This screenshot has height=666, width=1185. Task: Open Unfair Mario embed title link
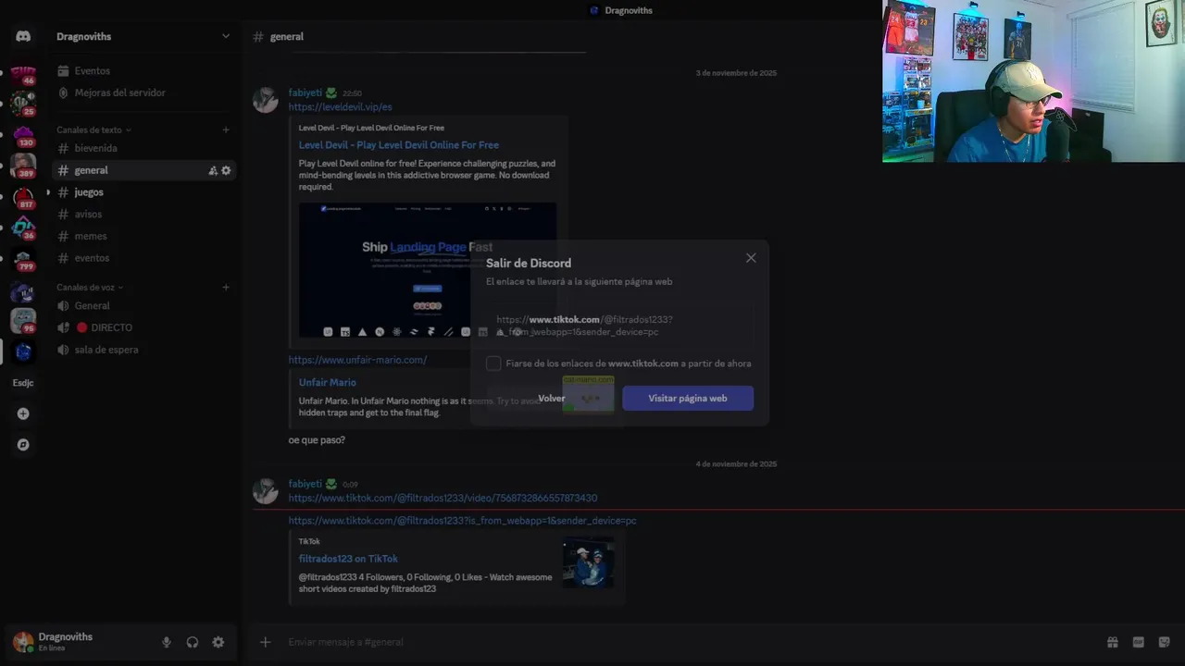click(x=327, y=382)
